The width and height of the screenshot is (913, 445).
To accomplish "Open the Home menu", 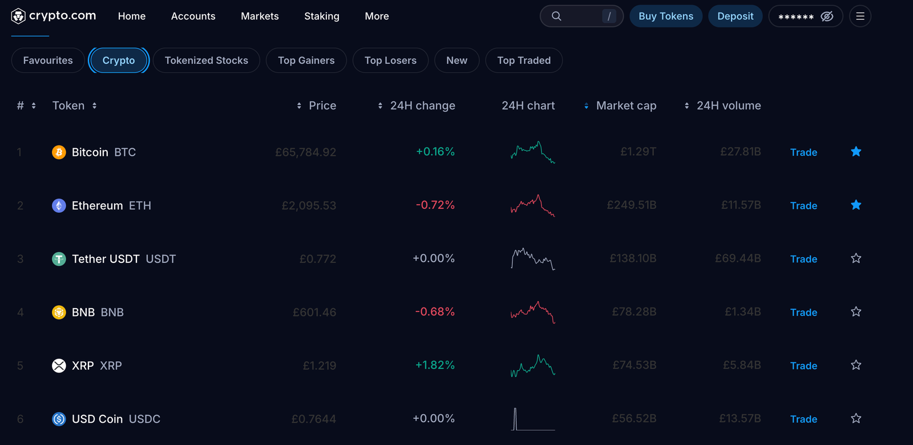I will (132, 16).
